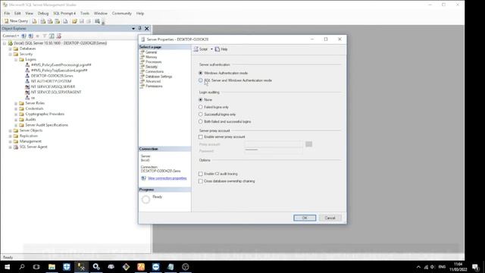The image size is (485, 273).
Task: Close the Object Explorer panel
Action: [147, 29]
